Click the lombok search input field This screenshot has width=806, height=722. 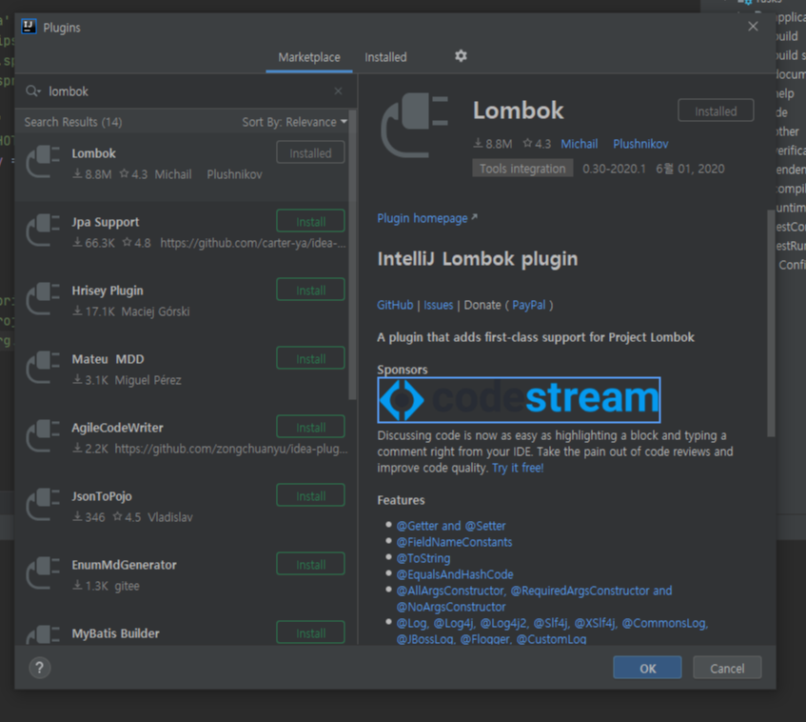pyautogui.click(x=185, y=91)
